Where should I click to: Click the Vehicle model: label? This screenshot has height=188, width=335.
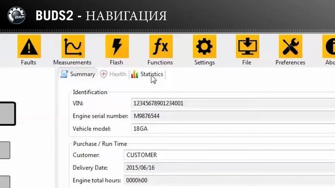[92, 129]
